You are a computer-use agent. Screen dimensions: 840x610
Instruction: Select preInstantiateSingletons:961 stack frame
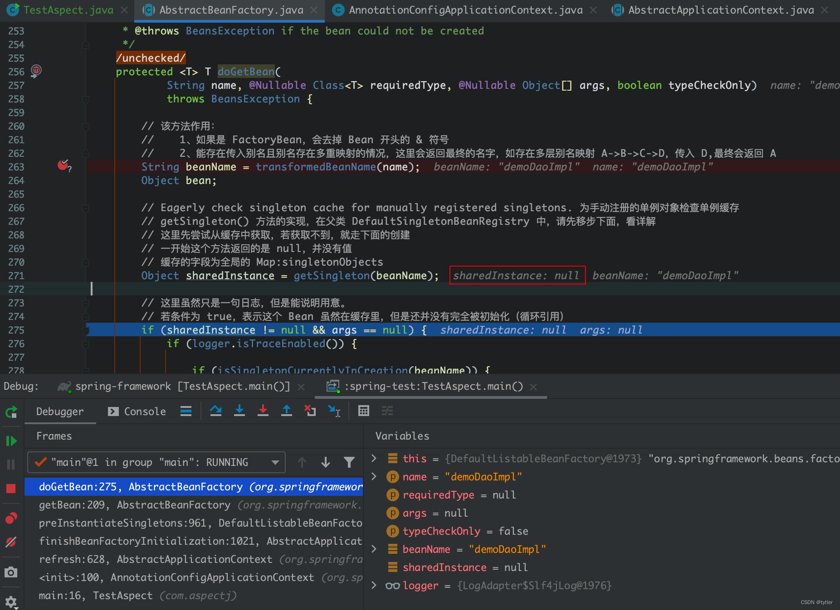click(x=194, y=523)
